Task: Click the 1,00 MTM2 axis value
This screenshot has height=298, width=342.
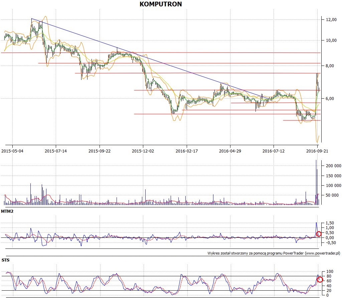Action: tap(330, 228)
